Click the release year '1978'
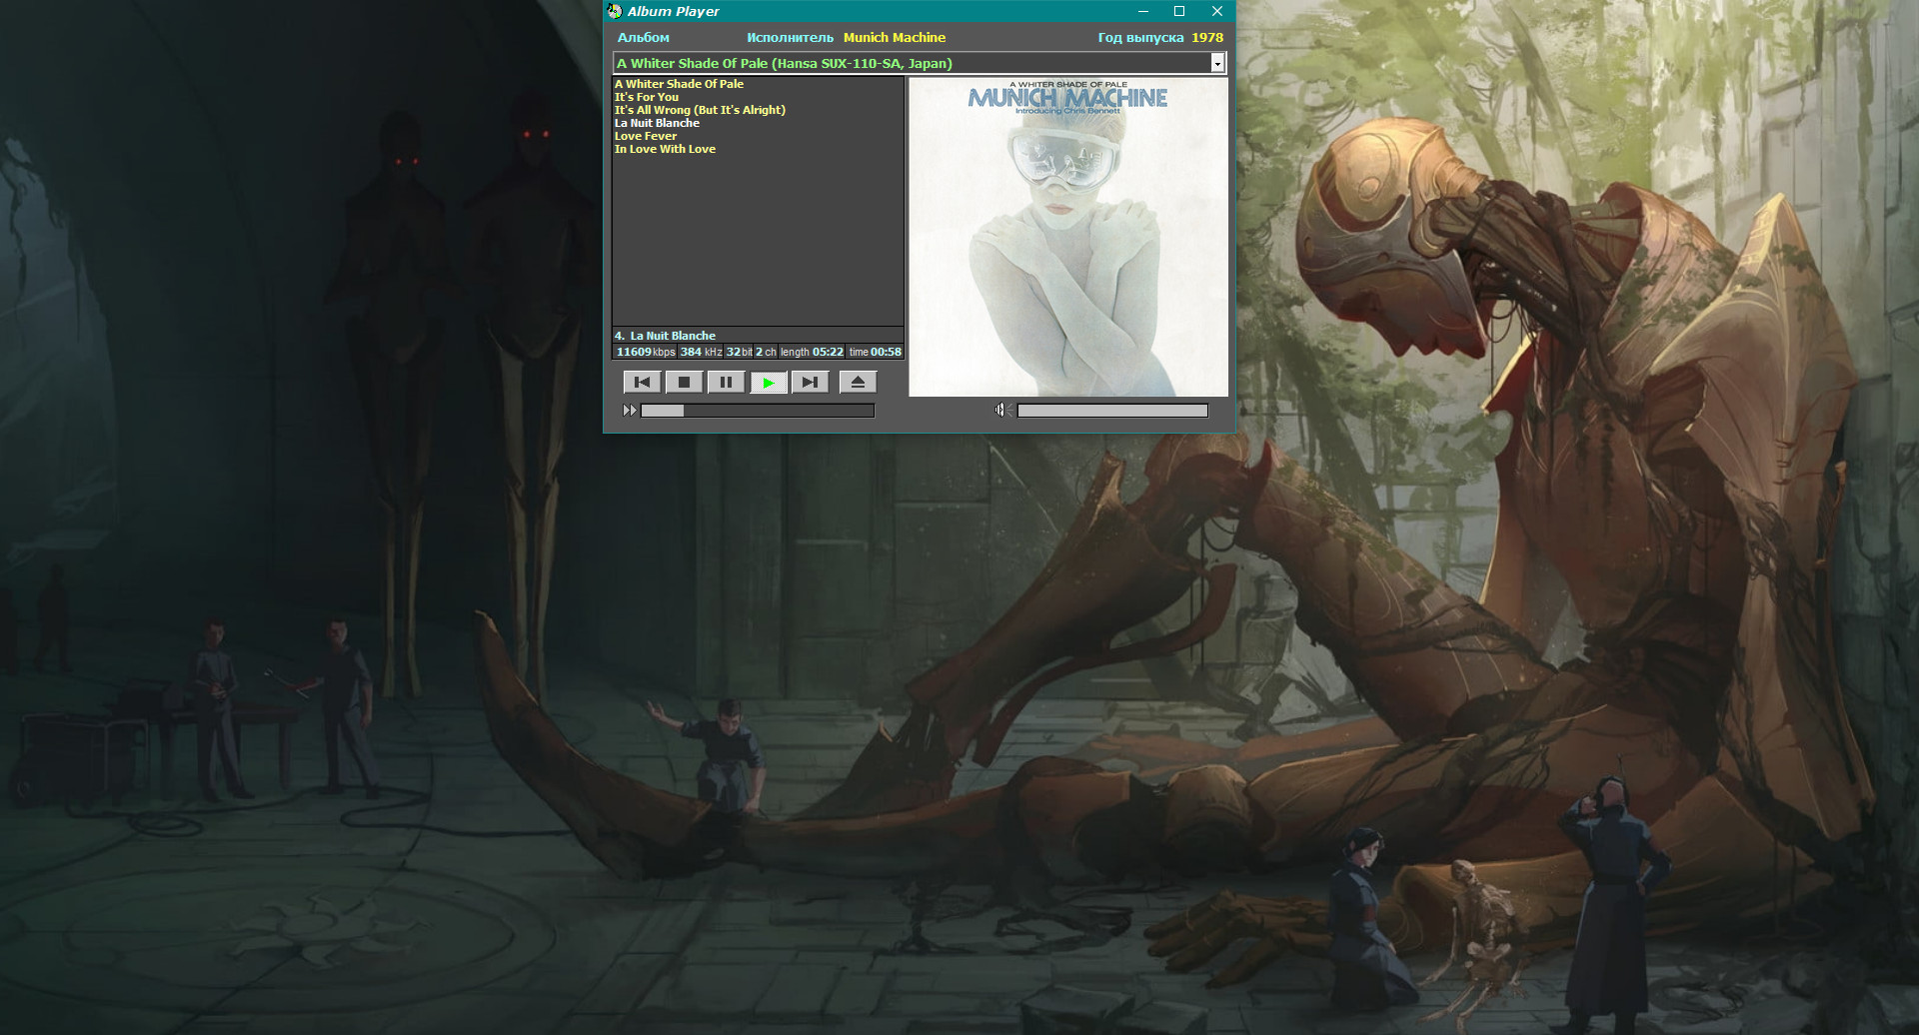The image size is (1919, 1035). (1207, 37)
